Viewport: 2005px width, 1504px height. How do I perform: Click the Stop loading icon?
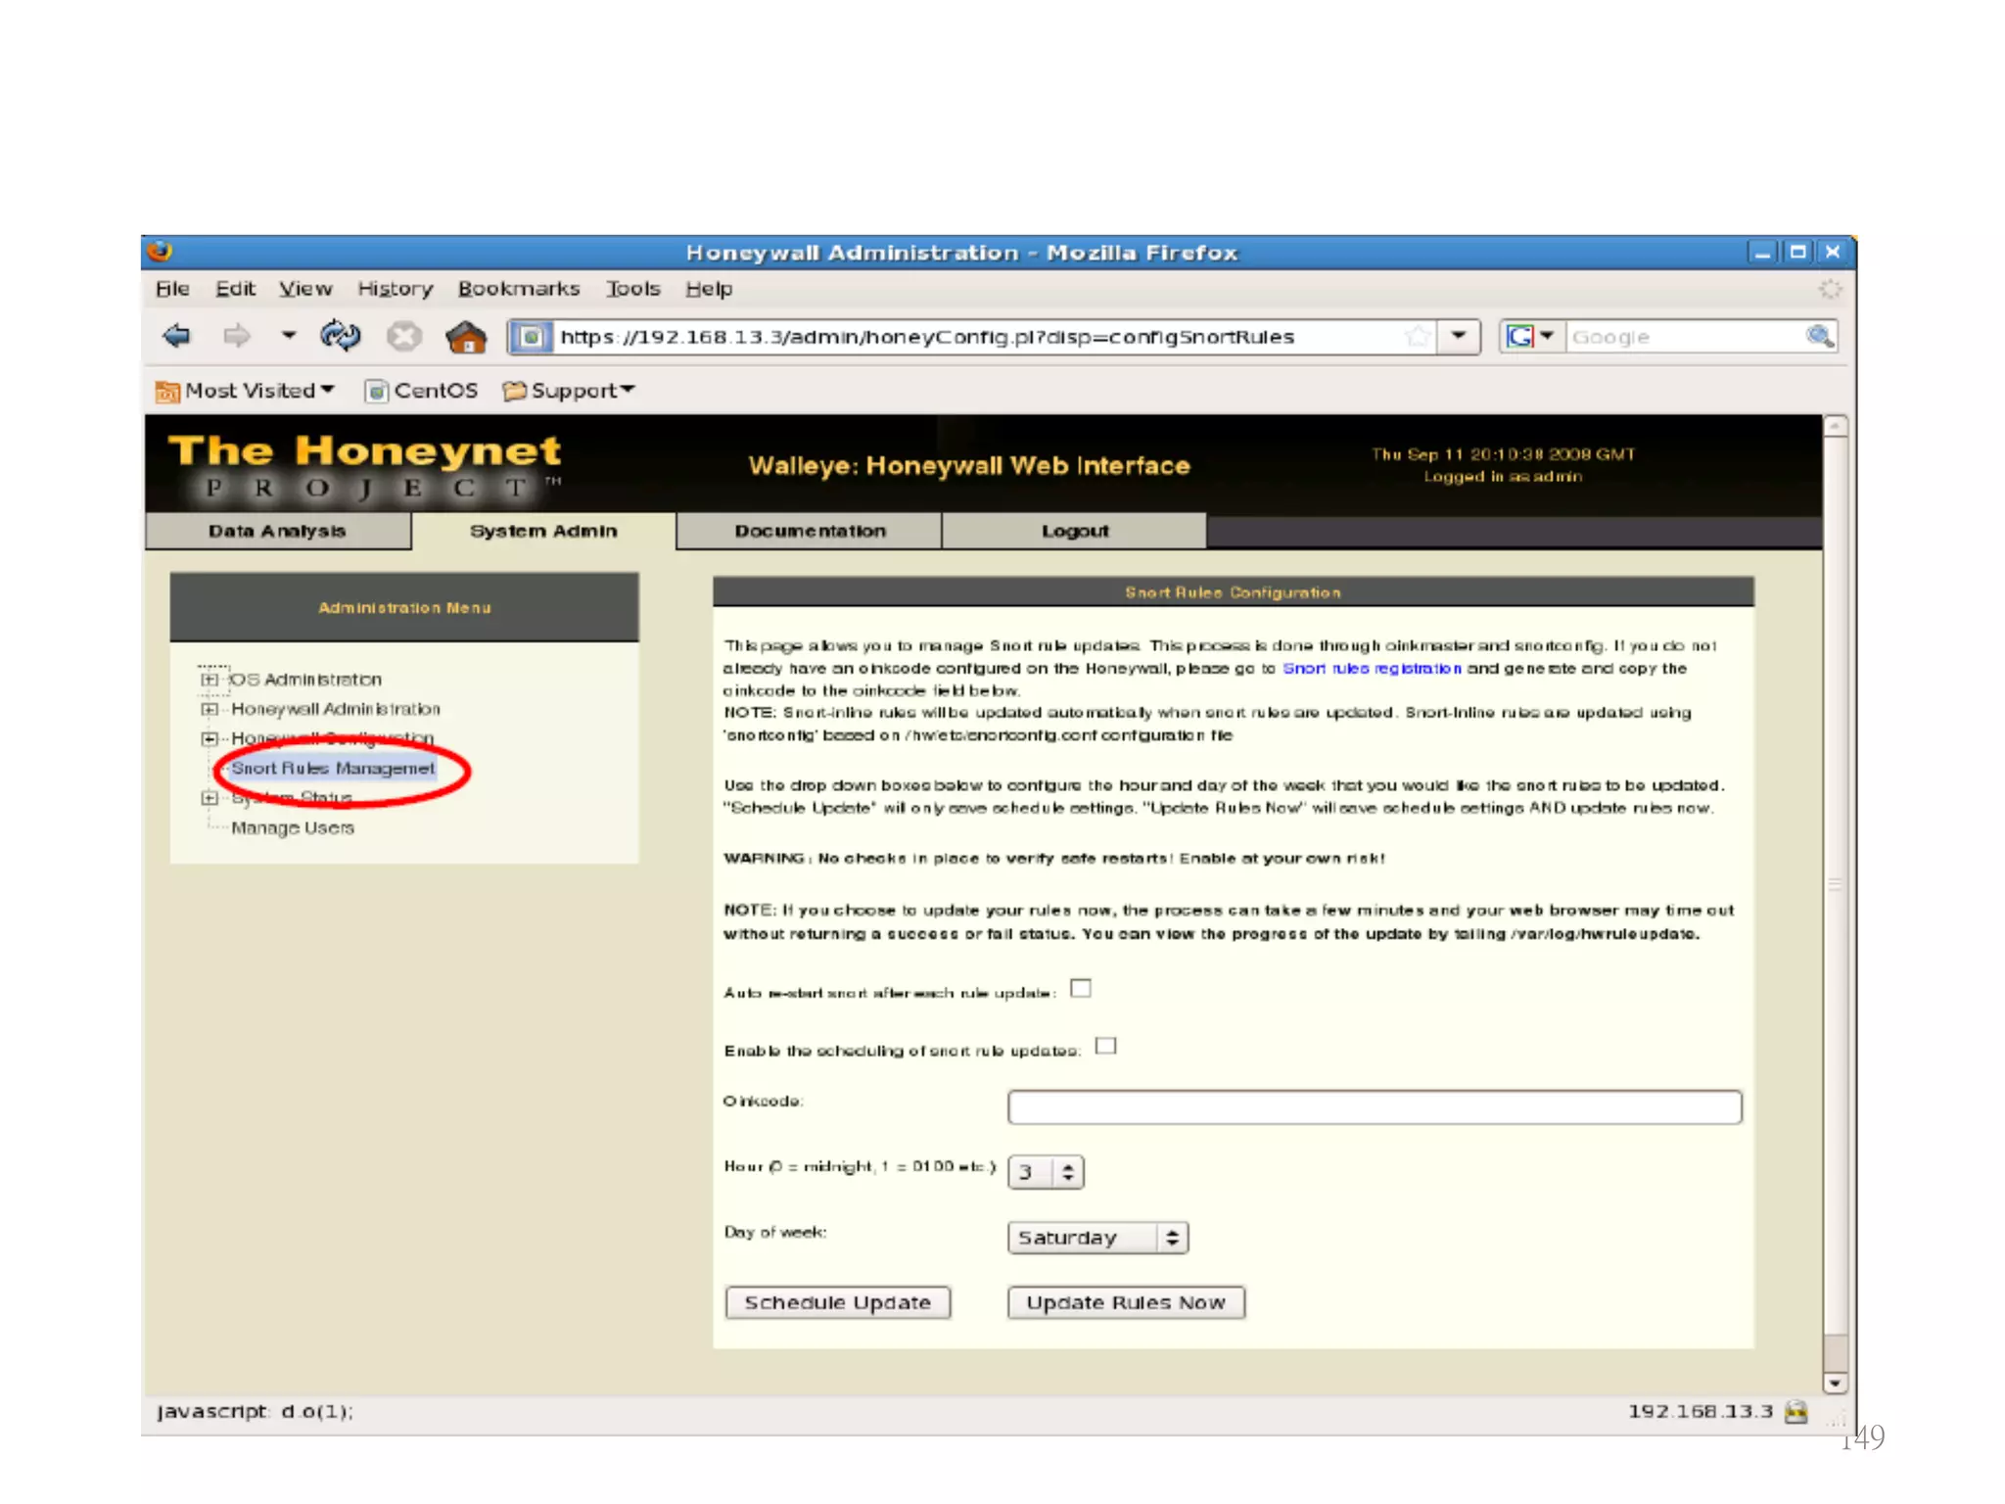[x=403, y=337]
